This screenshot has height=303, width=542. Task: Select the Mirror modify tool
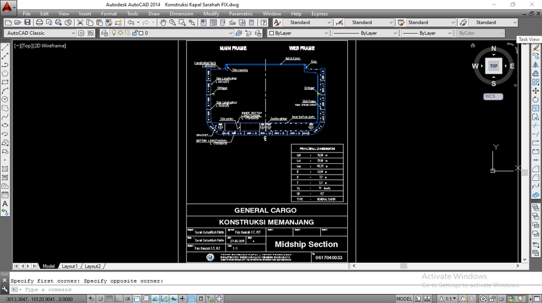[536, 65]
